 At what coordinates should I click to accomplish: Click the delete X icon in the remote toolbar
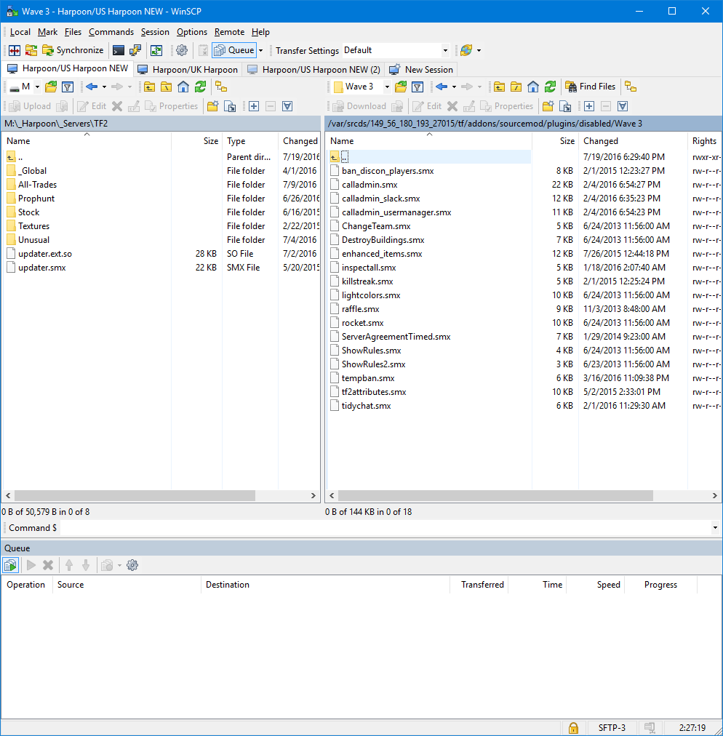(452, 107)
